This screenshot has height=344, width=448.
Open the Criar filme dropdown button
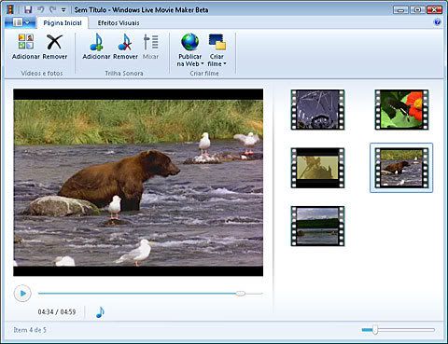(217, 49)
